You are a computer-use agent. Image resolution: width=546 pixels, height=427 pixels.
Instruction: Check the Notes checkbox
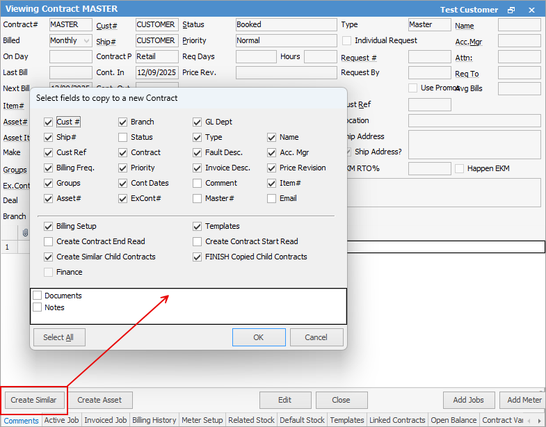(x=38, y=307)
